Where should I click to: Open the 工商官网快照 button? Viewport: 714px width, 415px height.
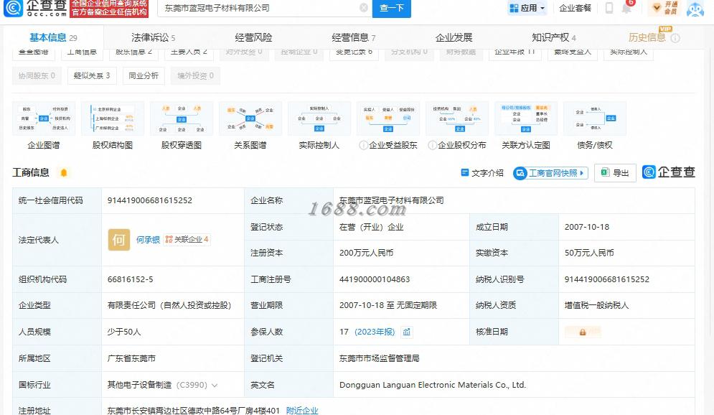point(550,173)
